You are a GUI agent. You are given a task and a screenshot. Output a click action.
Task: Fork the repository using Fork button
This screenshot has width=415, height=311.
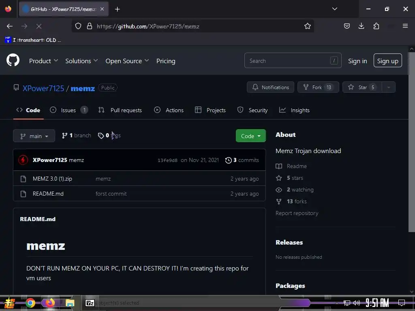318,87
